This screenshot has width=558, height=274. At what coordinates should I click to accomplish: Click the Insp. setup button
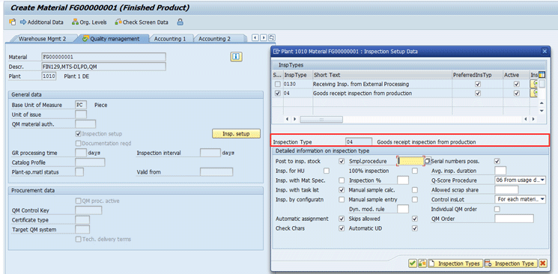(x=236, y=134)
